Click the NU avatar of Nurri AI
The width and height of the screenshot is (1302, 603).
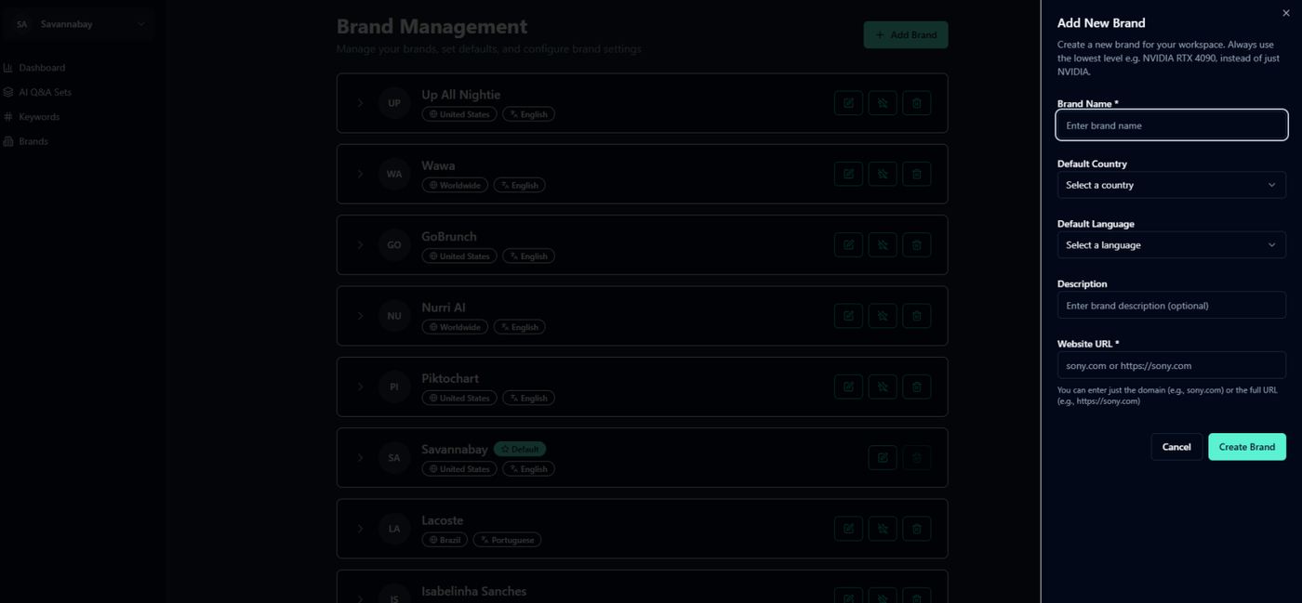(x=394, y=316)
